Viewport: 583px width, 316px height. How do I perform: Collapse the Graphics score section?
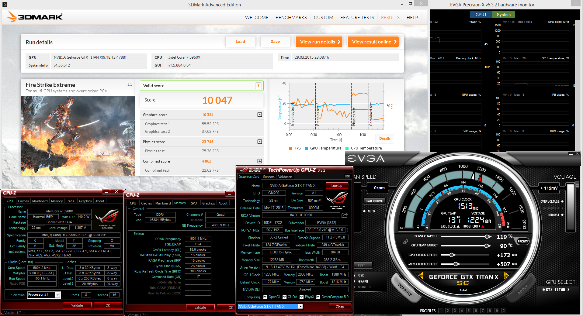[260, 115]
